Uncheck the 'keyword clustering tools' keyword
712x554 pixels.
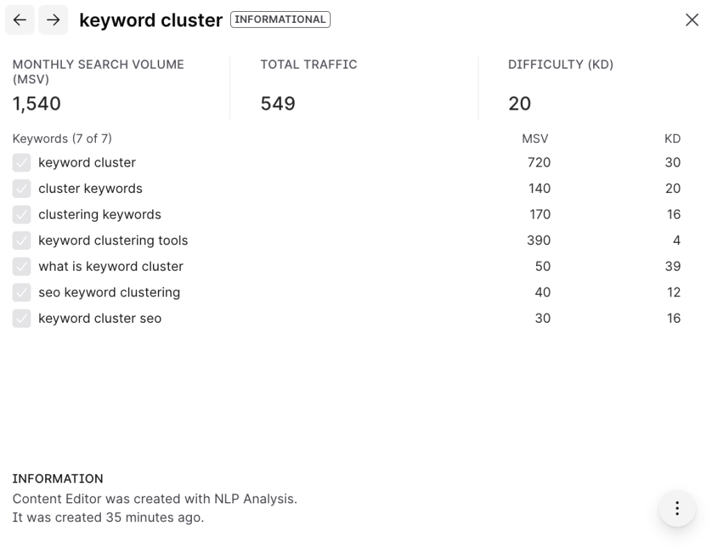(22, 241)
